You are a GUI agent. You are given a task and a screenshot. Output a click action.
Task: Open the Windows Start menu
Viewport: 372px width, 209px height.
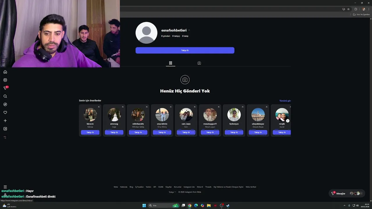(144, 206)
